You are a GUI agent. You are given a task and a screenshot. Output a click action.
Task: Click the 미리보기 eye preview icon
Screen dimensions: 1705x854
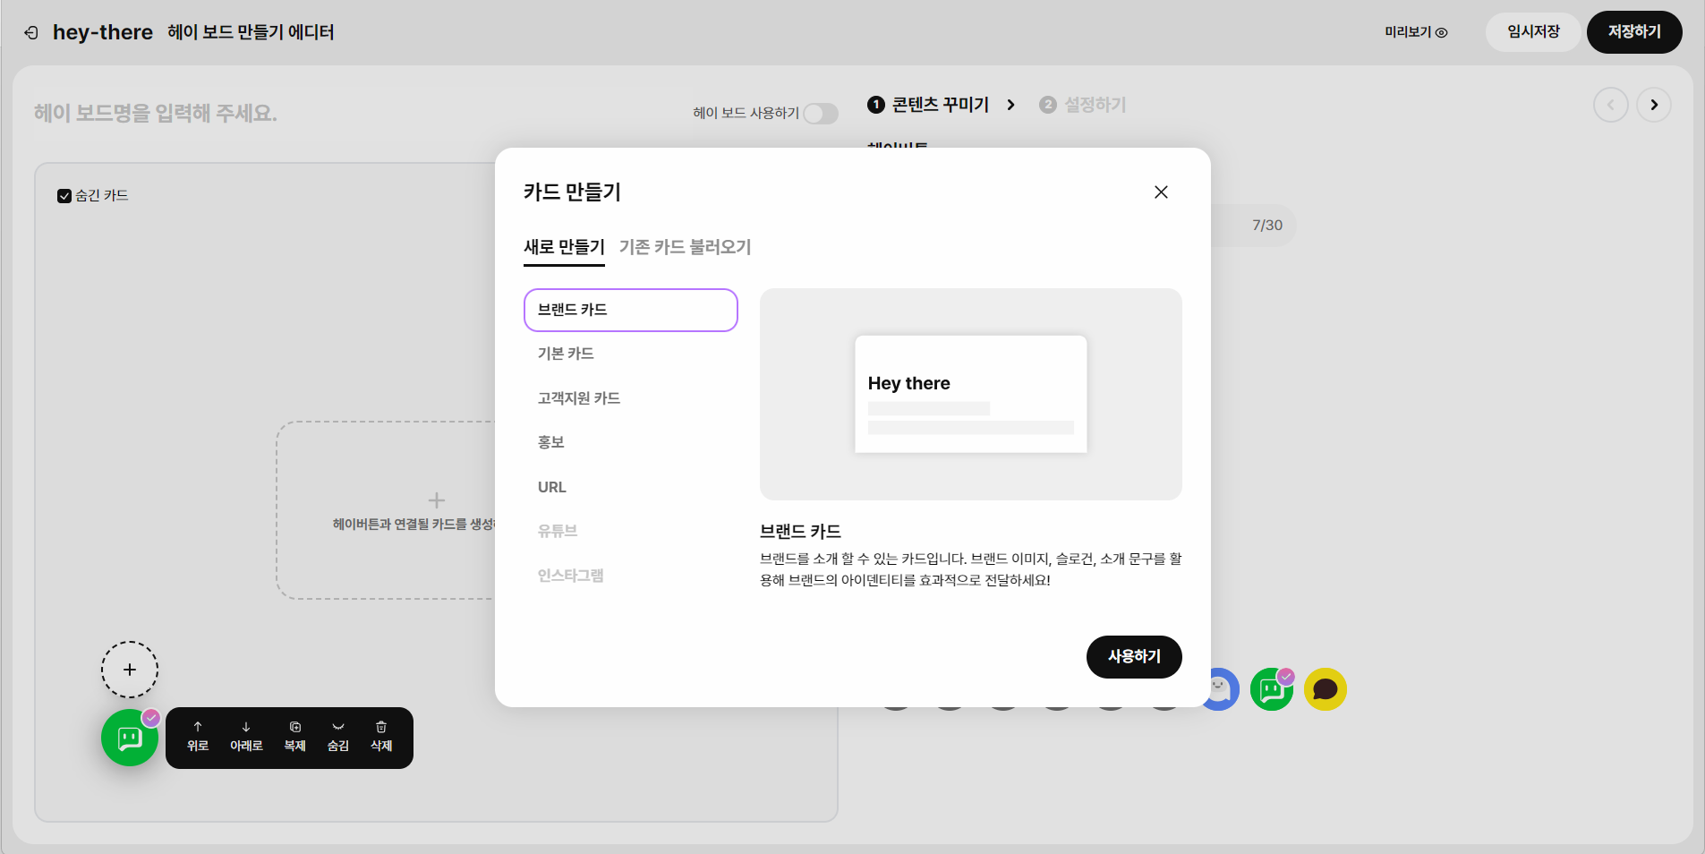click(1441, 32)
